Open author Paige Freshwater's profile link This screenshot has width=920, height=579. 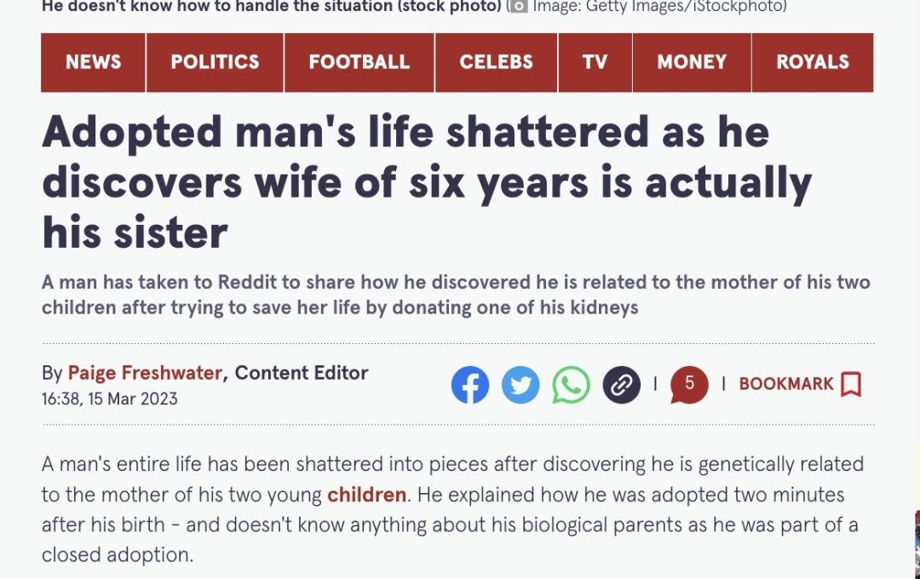[x=145, y=373]
